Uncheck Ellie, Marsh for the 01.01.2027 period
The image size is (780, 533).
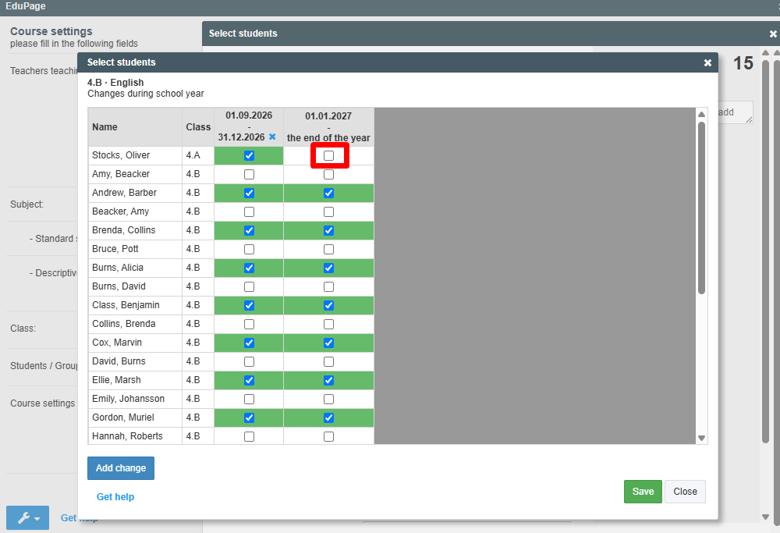(329, 380)
